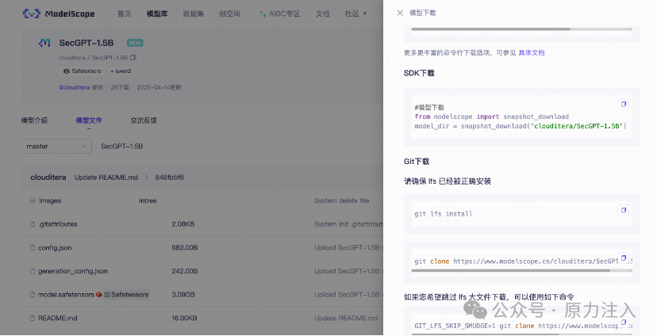Open the @clouditera provider link
Screen dimensions: 657x336
(74, 87)
